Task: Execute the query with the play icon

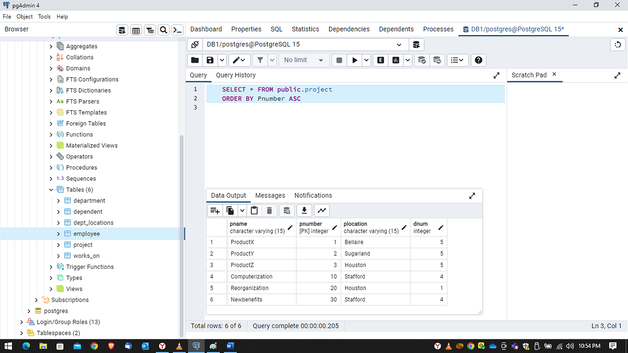Action: point(354,60)
